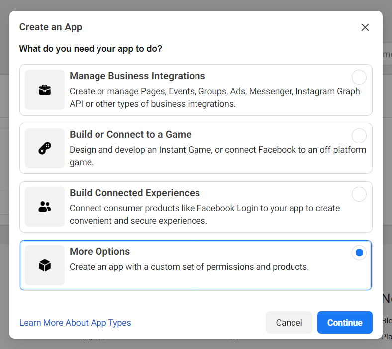Click the Instant Game description text

(x=217, y=156)
